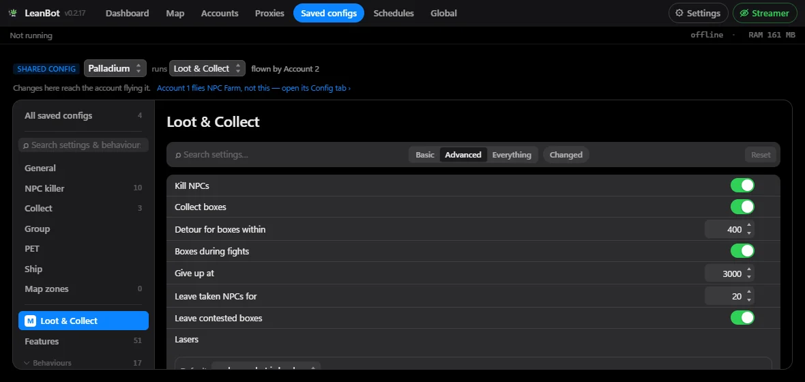The width and height of the screenshot is (805, 382).
Task: Click the LeanBot leaf logo icon
Action: 13,14
